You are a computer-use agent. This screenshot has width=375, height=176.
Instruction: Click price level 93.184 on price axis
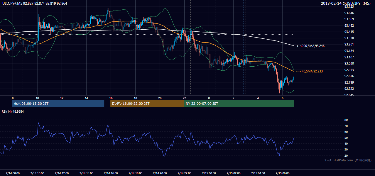[349, 51]
